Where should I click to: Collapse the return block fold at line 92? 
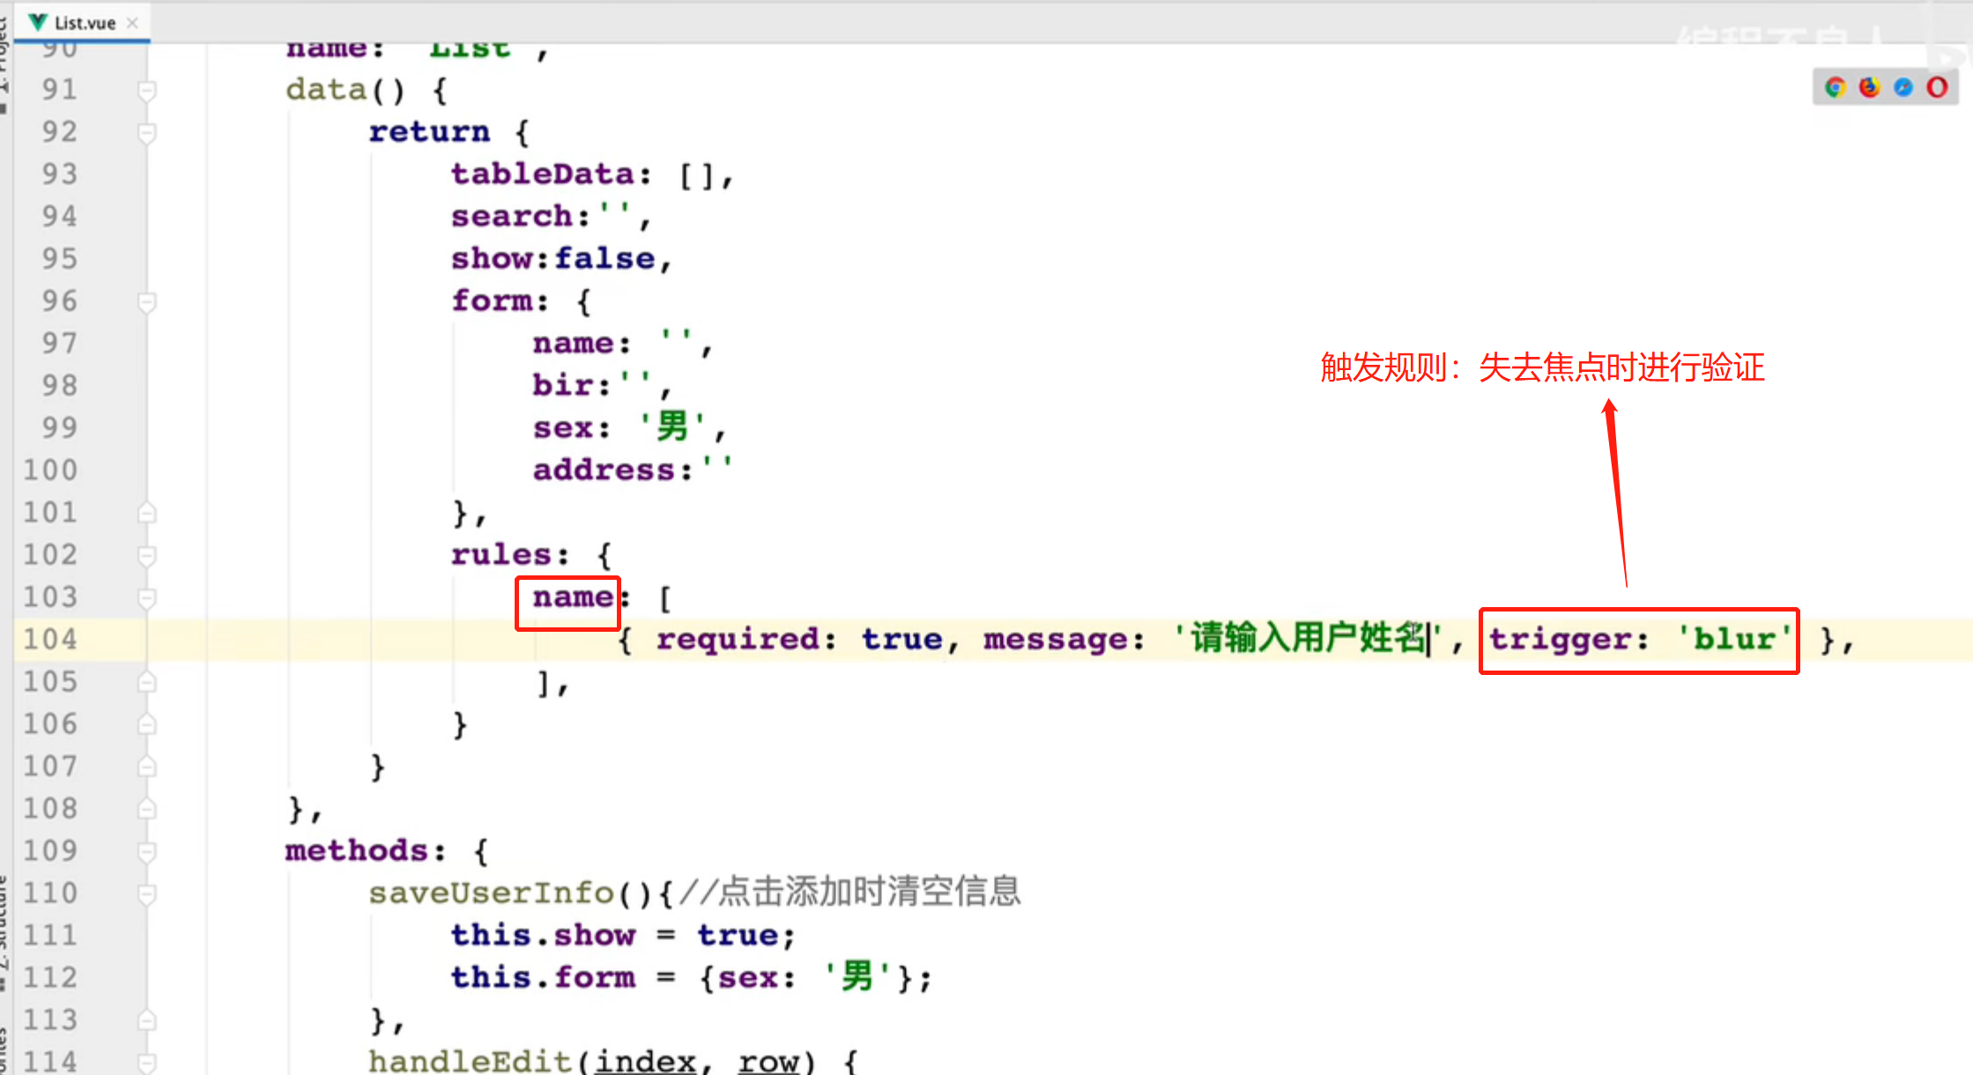(147, 132)
